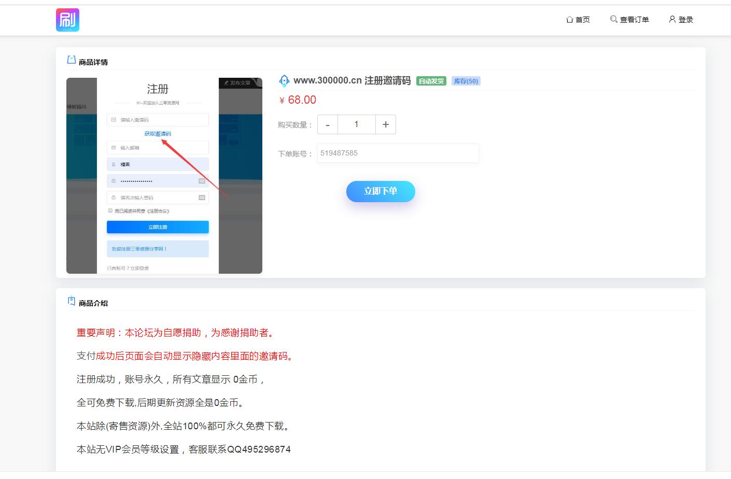Click the blue 立即注册 button in preview
The width and height of the screenshot is (731, 479).
click(x=158, y=227)
